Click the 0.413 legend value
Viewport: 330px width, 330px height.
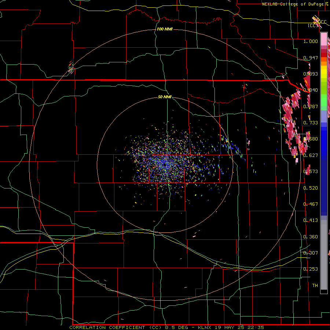[x=311, y=220]
